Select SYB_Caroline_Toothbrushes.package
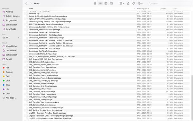The image size is (193, 121). (107, 102)
